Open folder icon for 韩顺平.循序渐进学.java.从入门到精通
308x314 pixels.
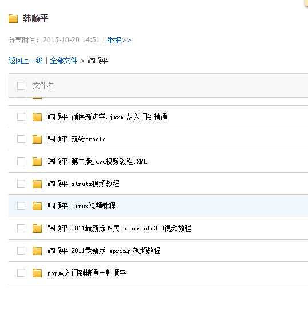(x=37, y=117)
